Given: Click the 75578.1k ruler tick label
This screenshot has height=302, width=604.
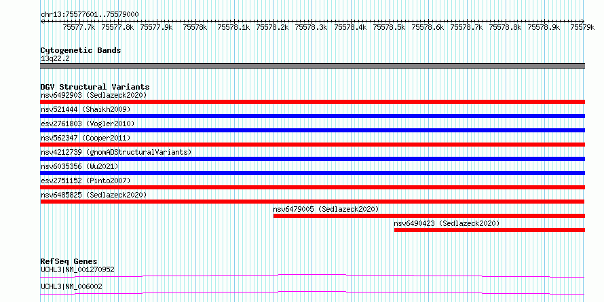Looking at the screenshot, I should tap(234, 27).
